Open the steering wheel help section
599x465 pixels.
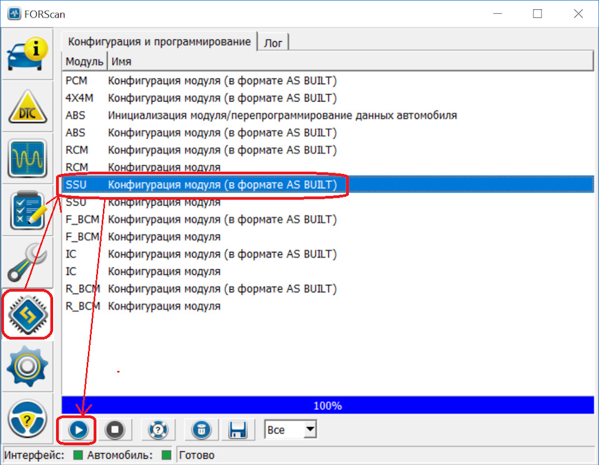click(27, 419)
